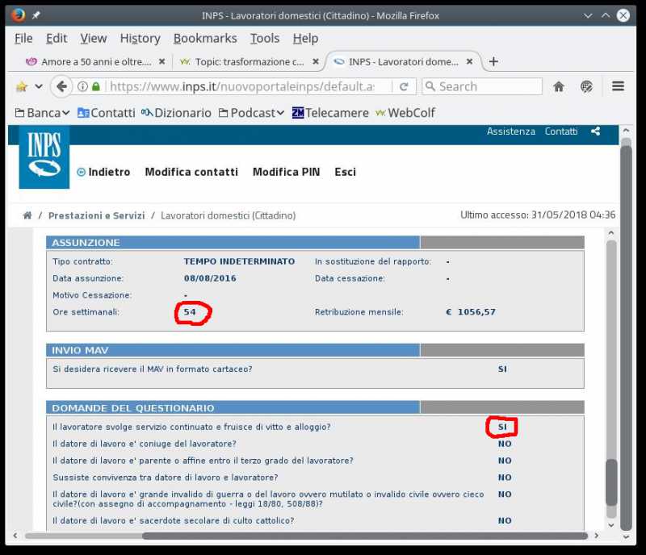Click the bookmark star icon
646x555 pixels.
pyautogui.click(x=22, y=86)
